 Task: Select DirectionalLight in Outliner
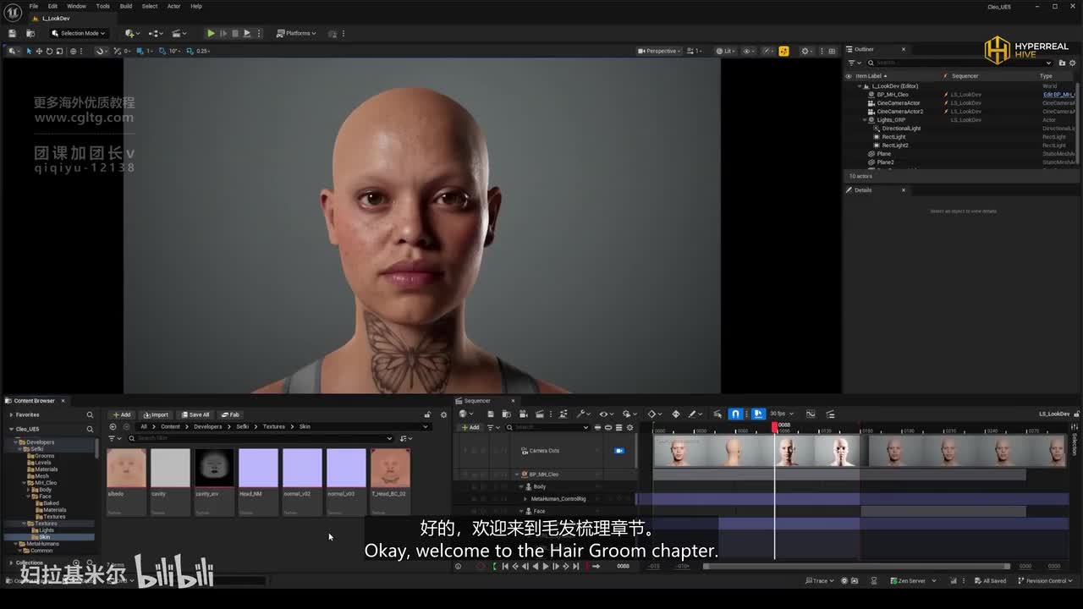coord(901,129)
